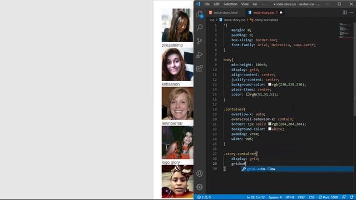Screen dimensions: 356x200
Task: Click the .container selector on line 18
Action: [234, 109]
